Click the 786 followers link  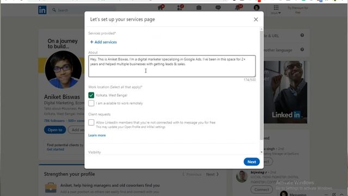point(54,121)
